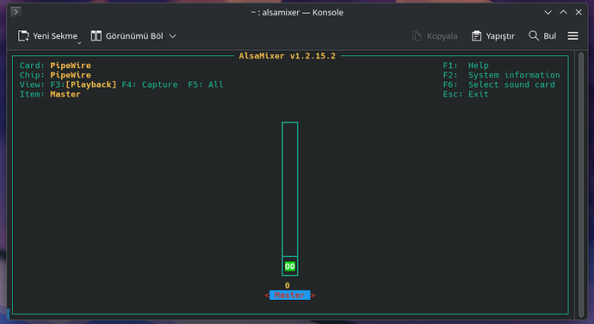Click the Kopyala copy icon
The width and height of the screenshot is (594, 324).
(x=417, y=36)
